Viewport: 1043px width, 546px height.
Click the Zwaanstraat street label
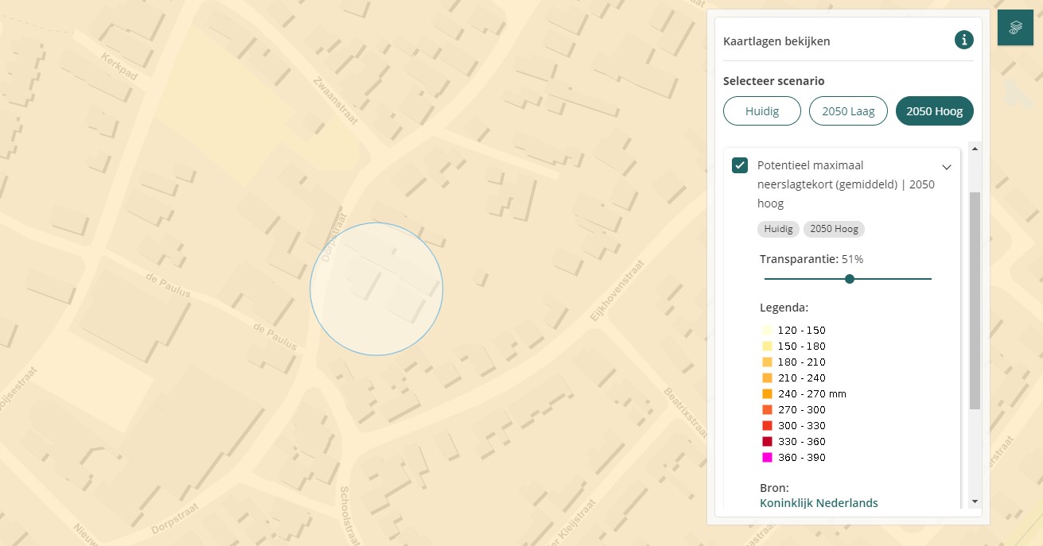[336, 101]
